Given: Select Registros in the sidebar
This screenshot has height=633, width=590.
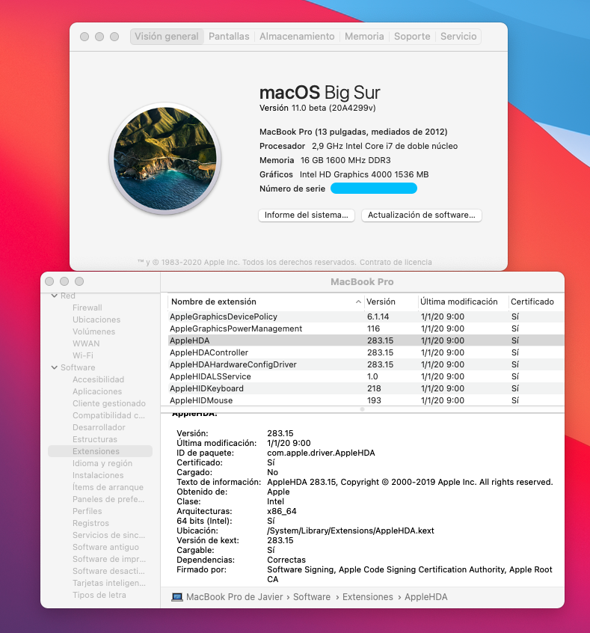Looking at the screenshot, I should click(x=90, y=523).
